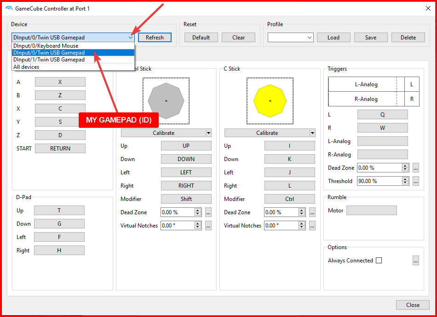This screenshot has width=437, height=317.
Task: Open C Stick Virtual Notches ellipsis settings
Action: [x=312, y=226]
